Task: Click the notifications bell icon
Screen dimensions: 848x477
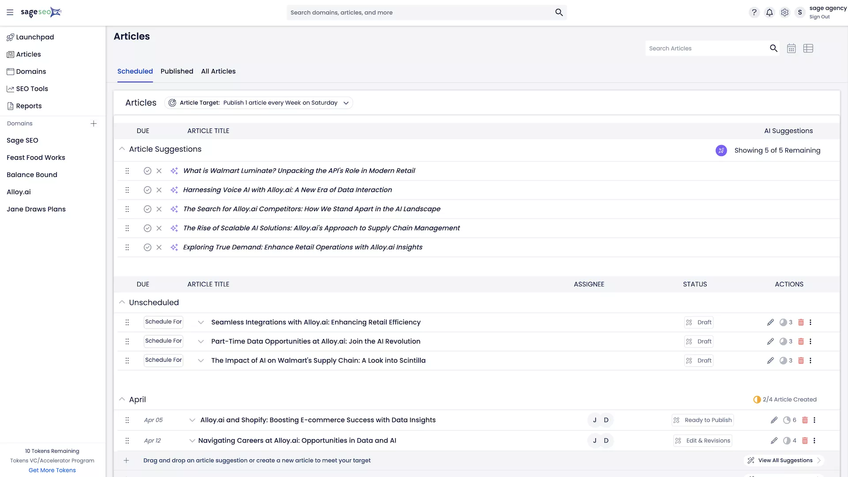Action: 769,12
